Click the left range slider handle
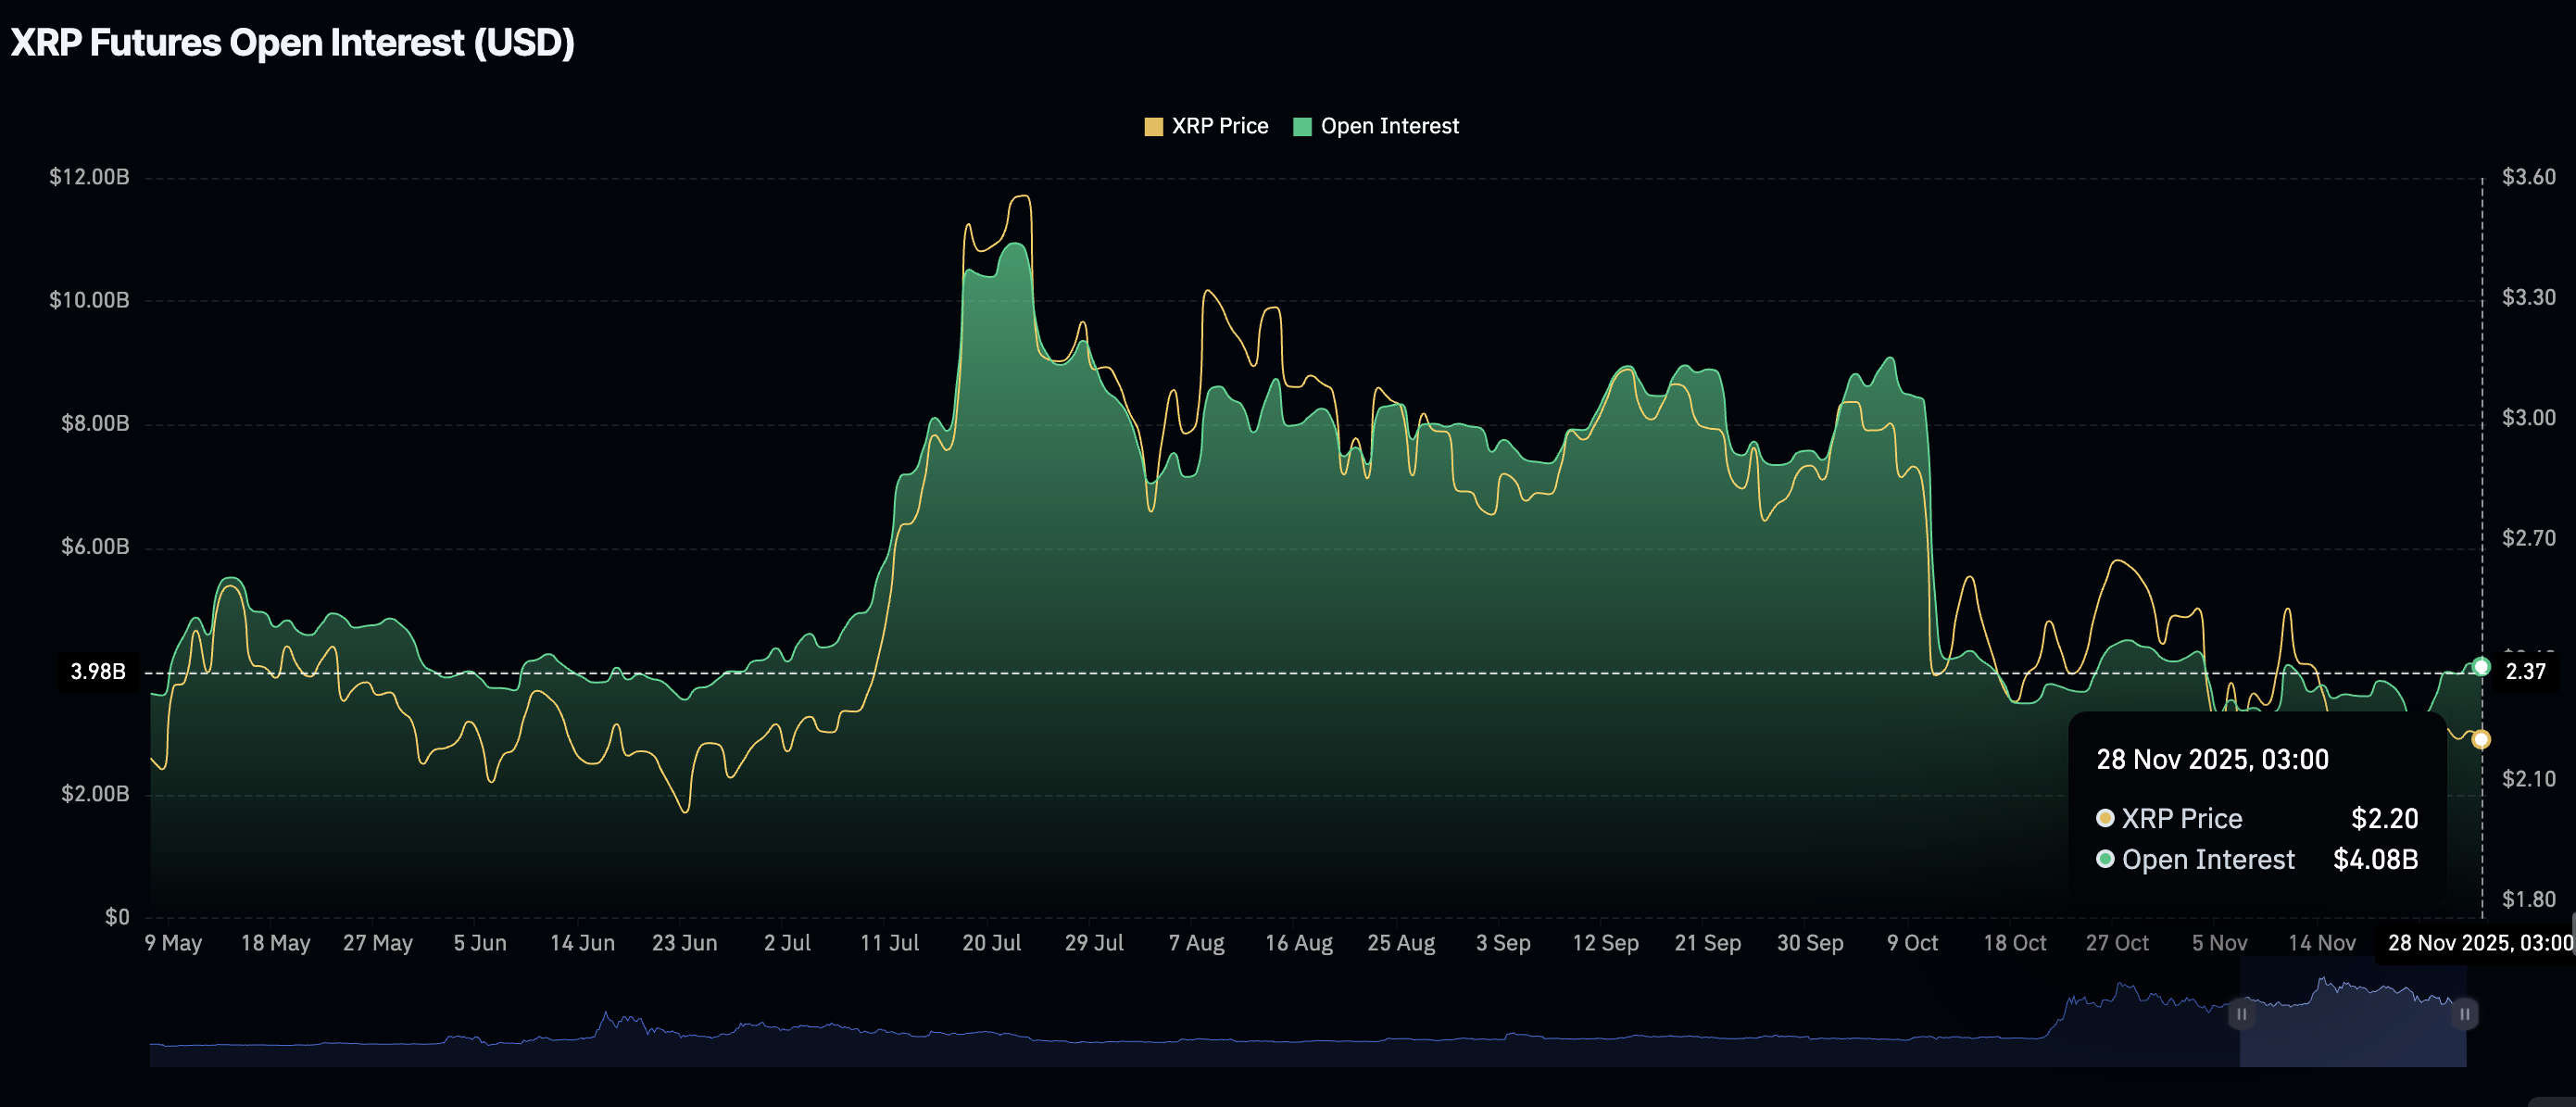Image resolution: width=2576 pixels, height=1107 pixels. (x=2241, y=1014)
